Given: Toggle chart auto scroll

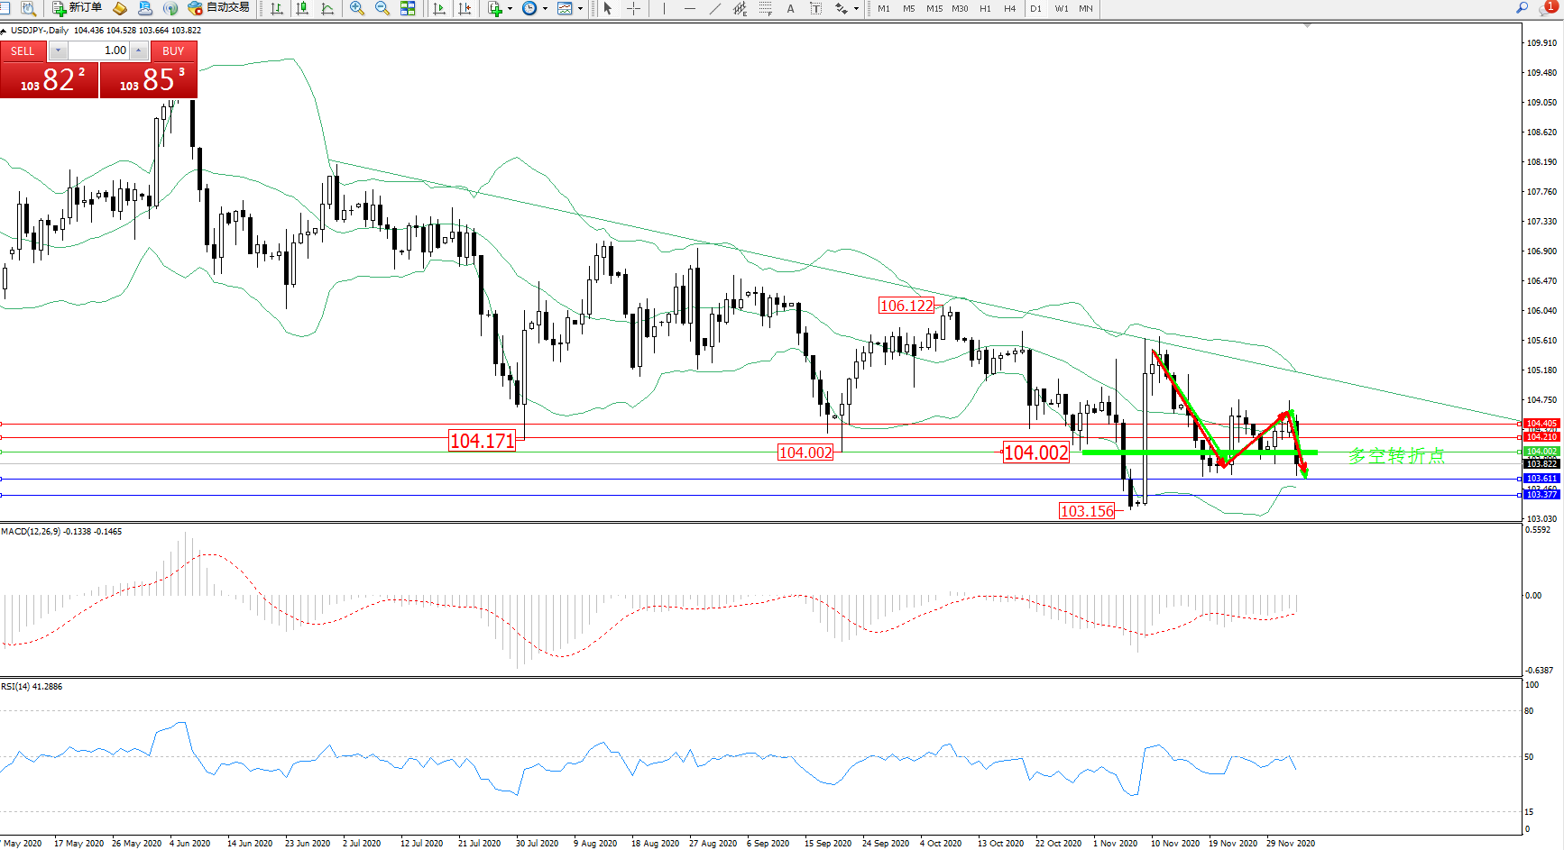Looking at the screenshot, I should pyautogui.click(x=439, y=8).
